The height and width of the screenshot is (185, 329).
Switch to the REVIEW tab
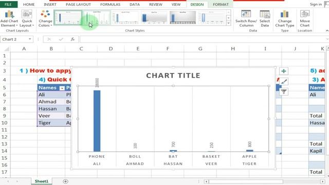pos(155,4)
